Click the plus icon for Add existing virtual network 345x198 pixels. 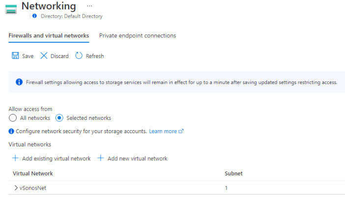tap(15, 158)
